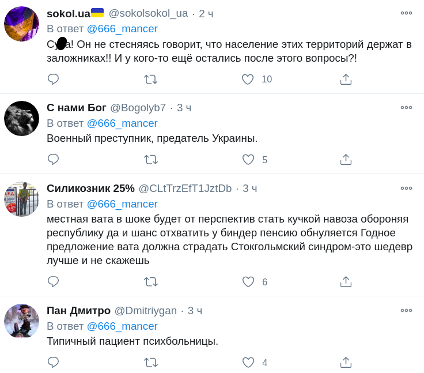Like sokol.ua's tweet with 10 likes
This screenshot has height=373, width=424.
pyautogui.click(x=248, y=80)
